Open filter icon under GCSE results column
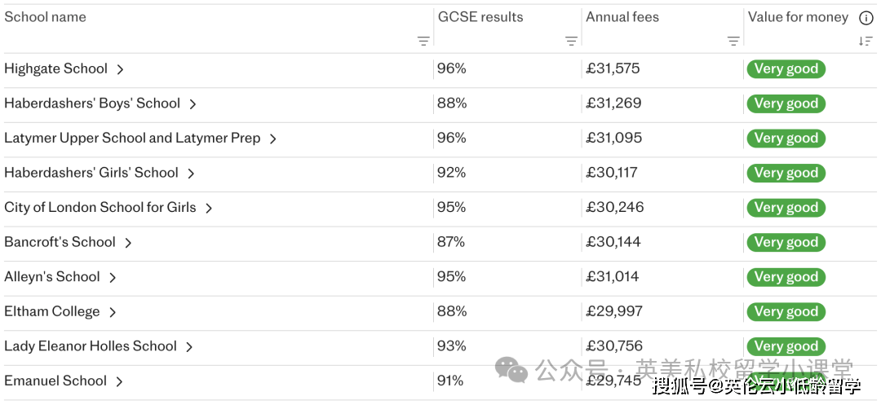881x405 pixels. tap(571, 41)
